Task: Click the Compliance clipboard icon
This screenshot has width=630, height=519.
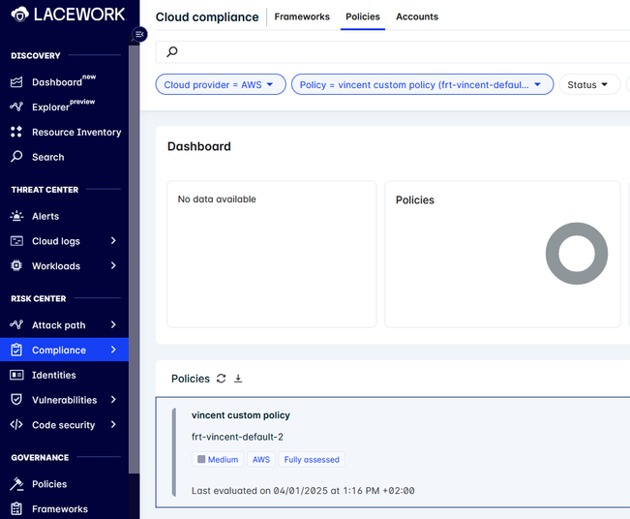Action: [x=16, y=350]
